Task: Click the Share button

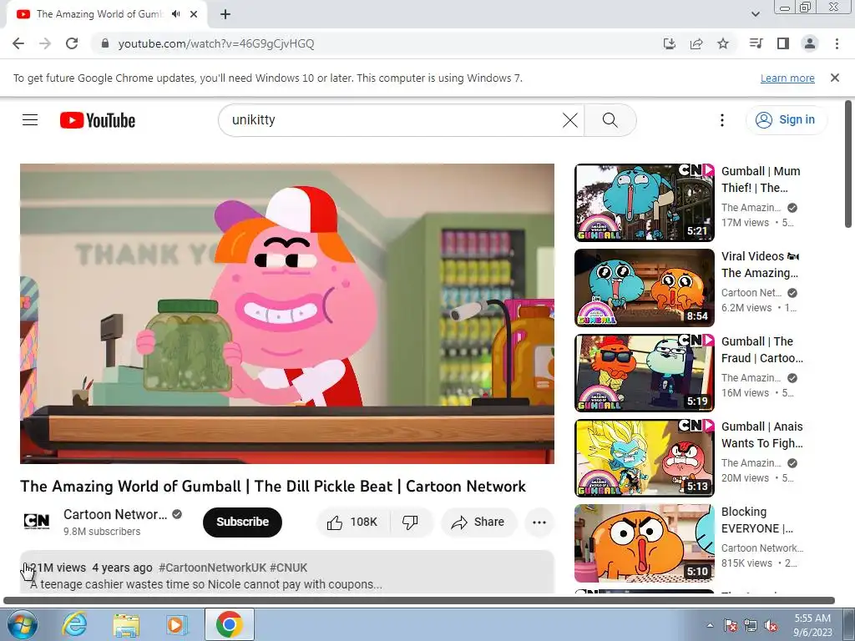Action: [x=478, y=522]
